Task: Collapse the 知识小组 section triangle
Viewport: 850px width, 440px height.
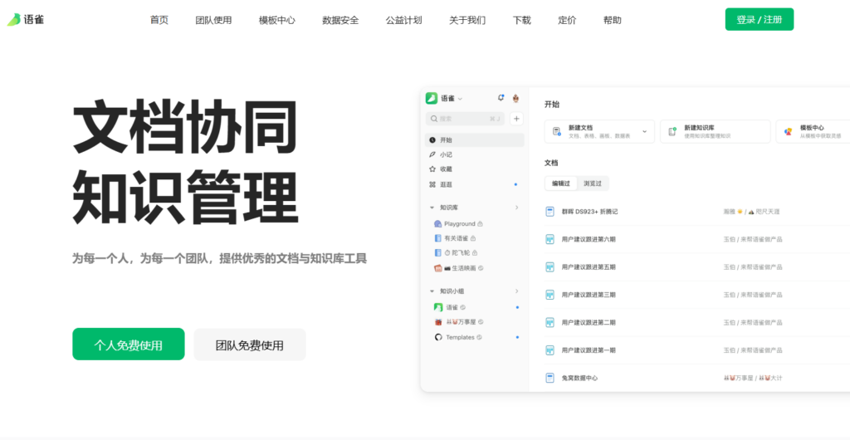Action: click(432, 291)
